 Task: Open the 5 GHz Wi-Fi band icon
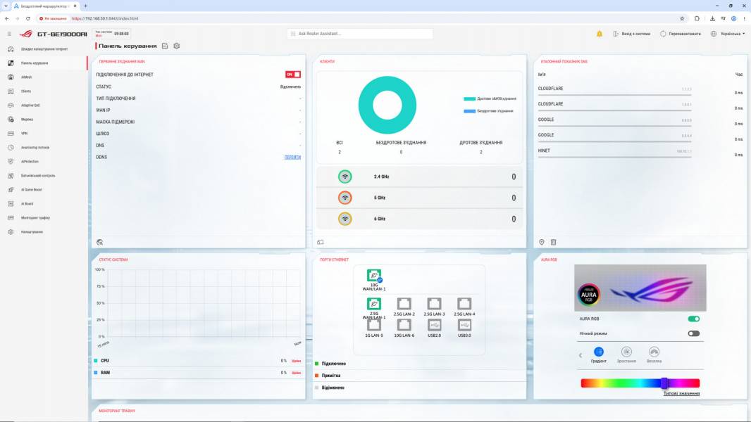click(345, 198)
